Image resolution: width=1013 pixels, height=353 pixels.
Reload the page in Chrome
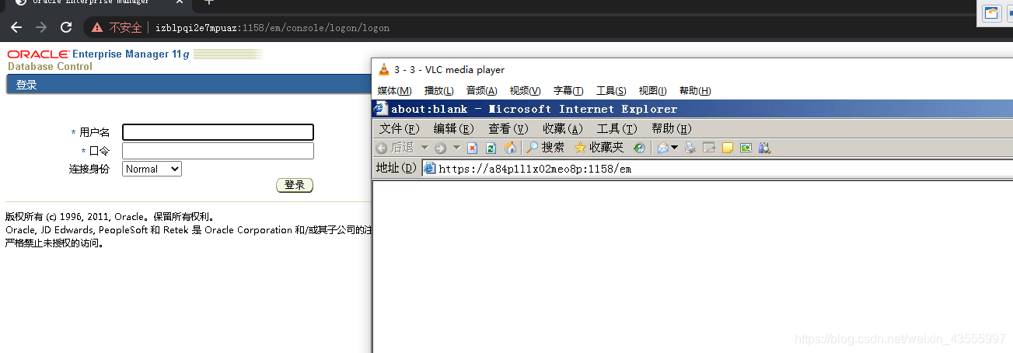[66, 27]
